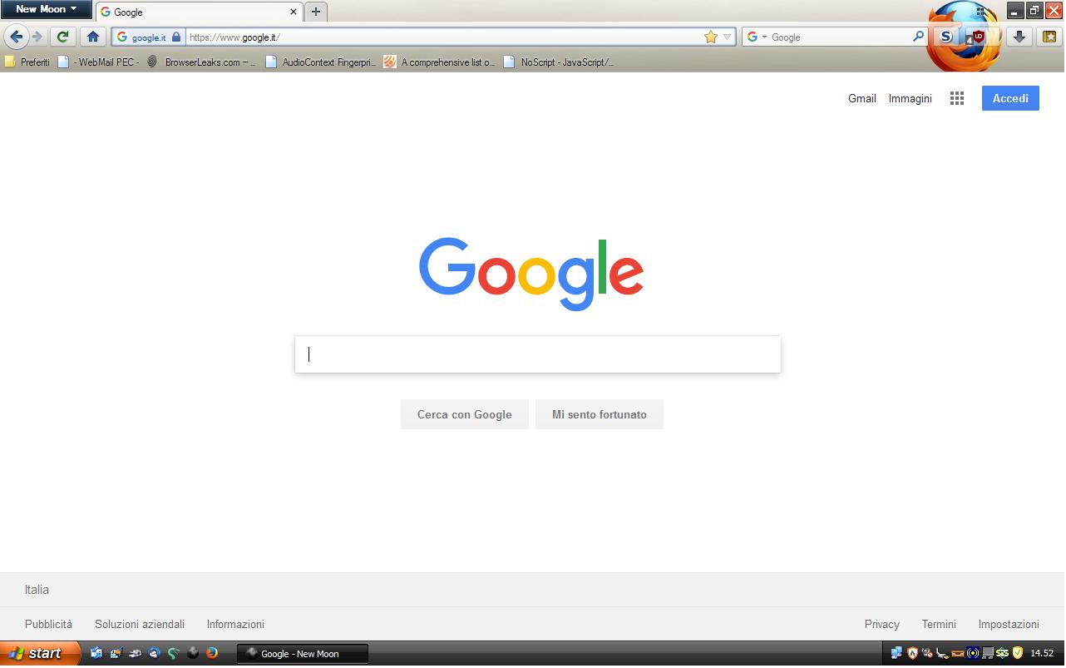Bookmark this page with the star icon
Screen dimensions: 1066x668
(x=711, y=37)
